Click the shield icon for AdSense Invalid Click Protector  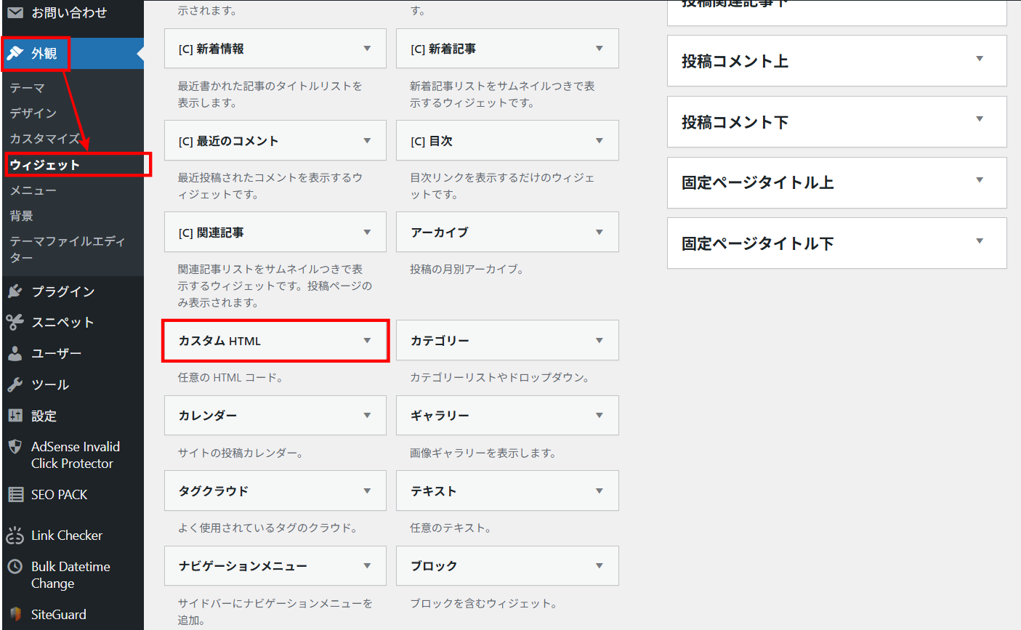15,447
